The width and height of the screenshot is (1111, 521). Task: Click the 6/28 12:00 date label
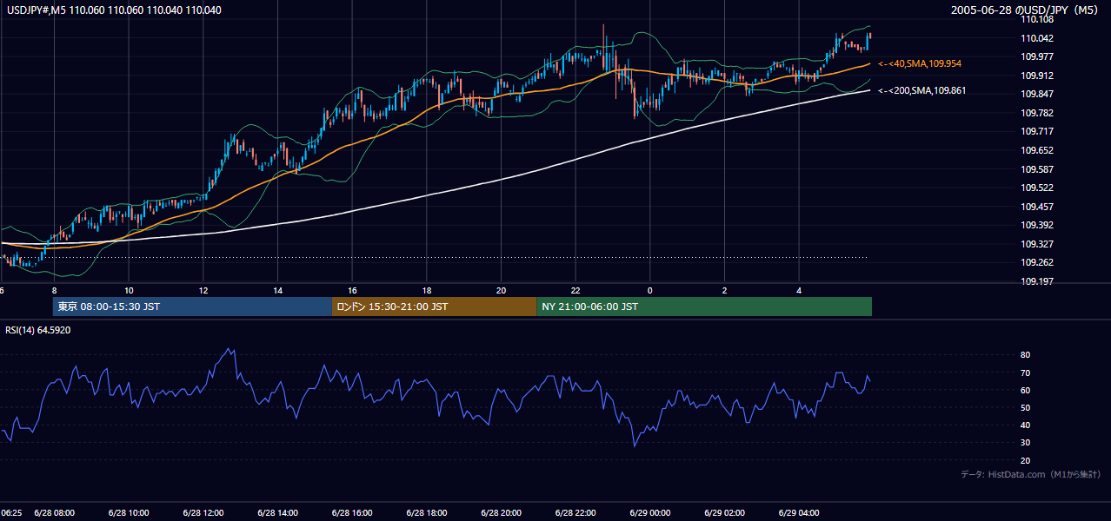tap(203, 513)
